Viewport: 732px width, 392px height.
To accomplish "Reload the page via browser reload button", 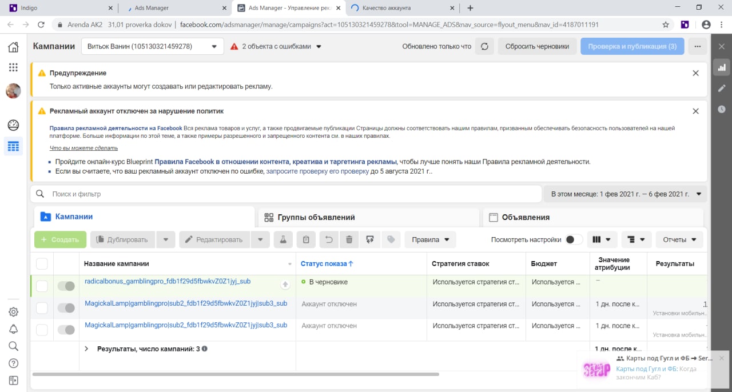I will point(41,25).
